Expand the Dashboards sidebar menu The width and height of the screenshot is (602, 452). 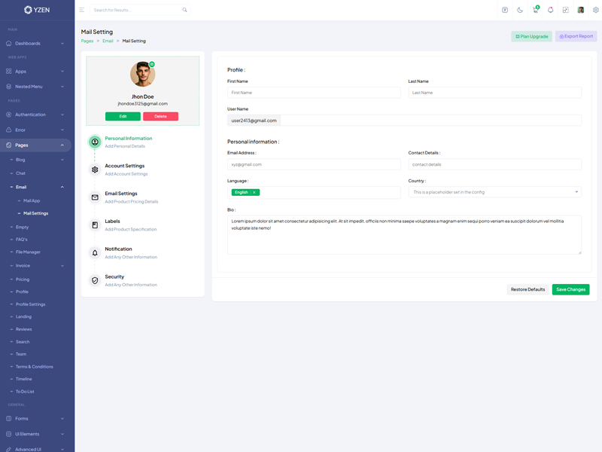[x=35, y=43]
